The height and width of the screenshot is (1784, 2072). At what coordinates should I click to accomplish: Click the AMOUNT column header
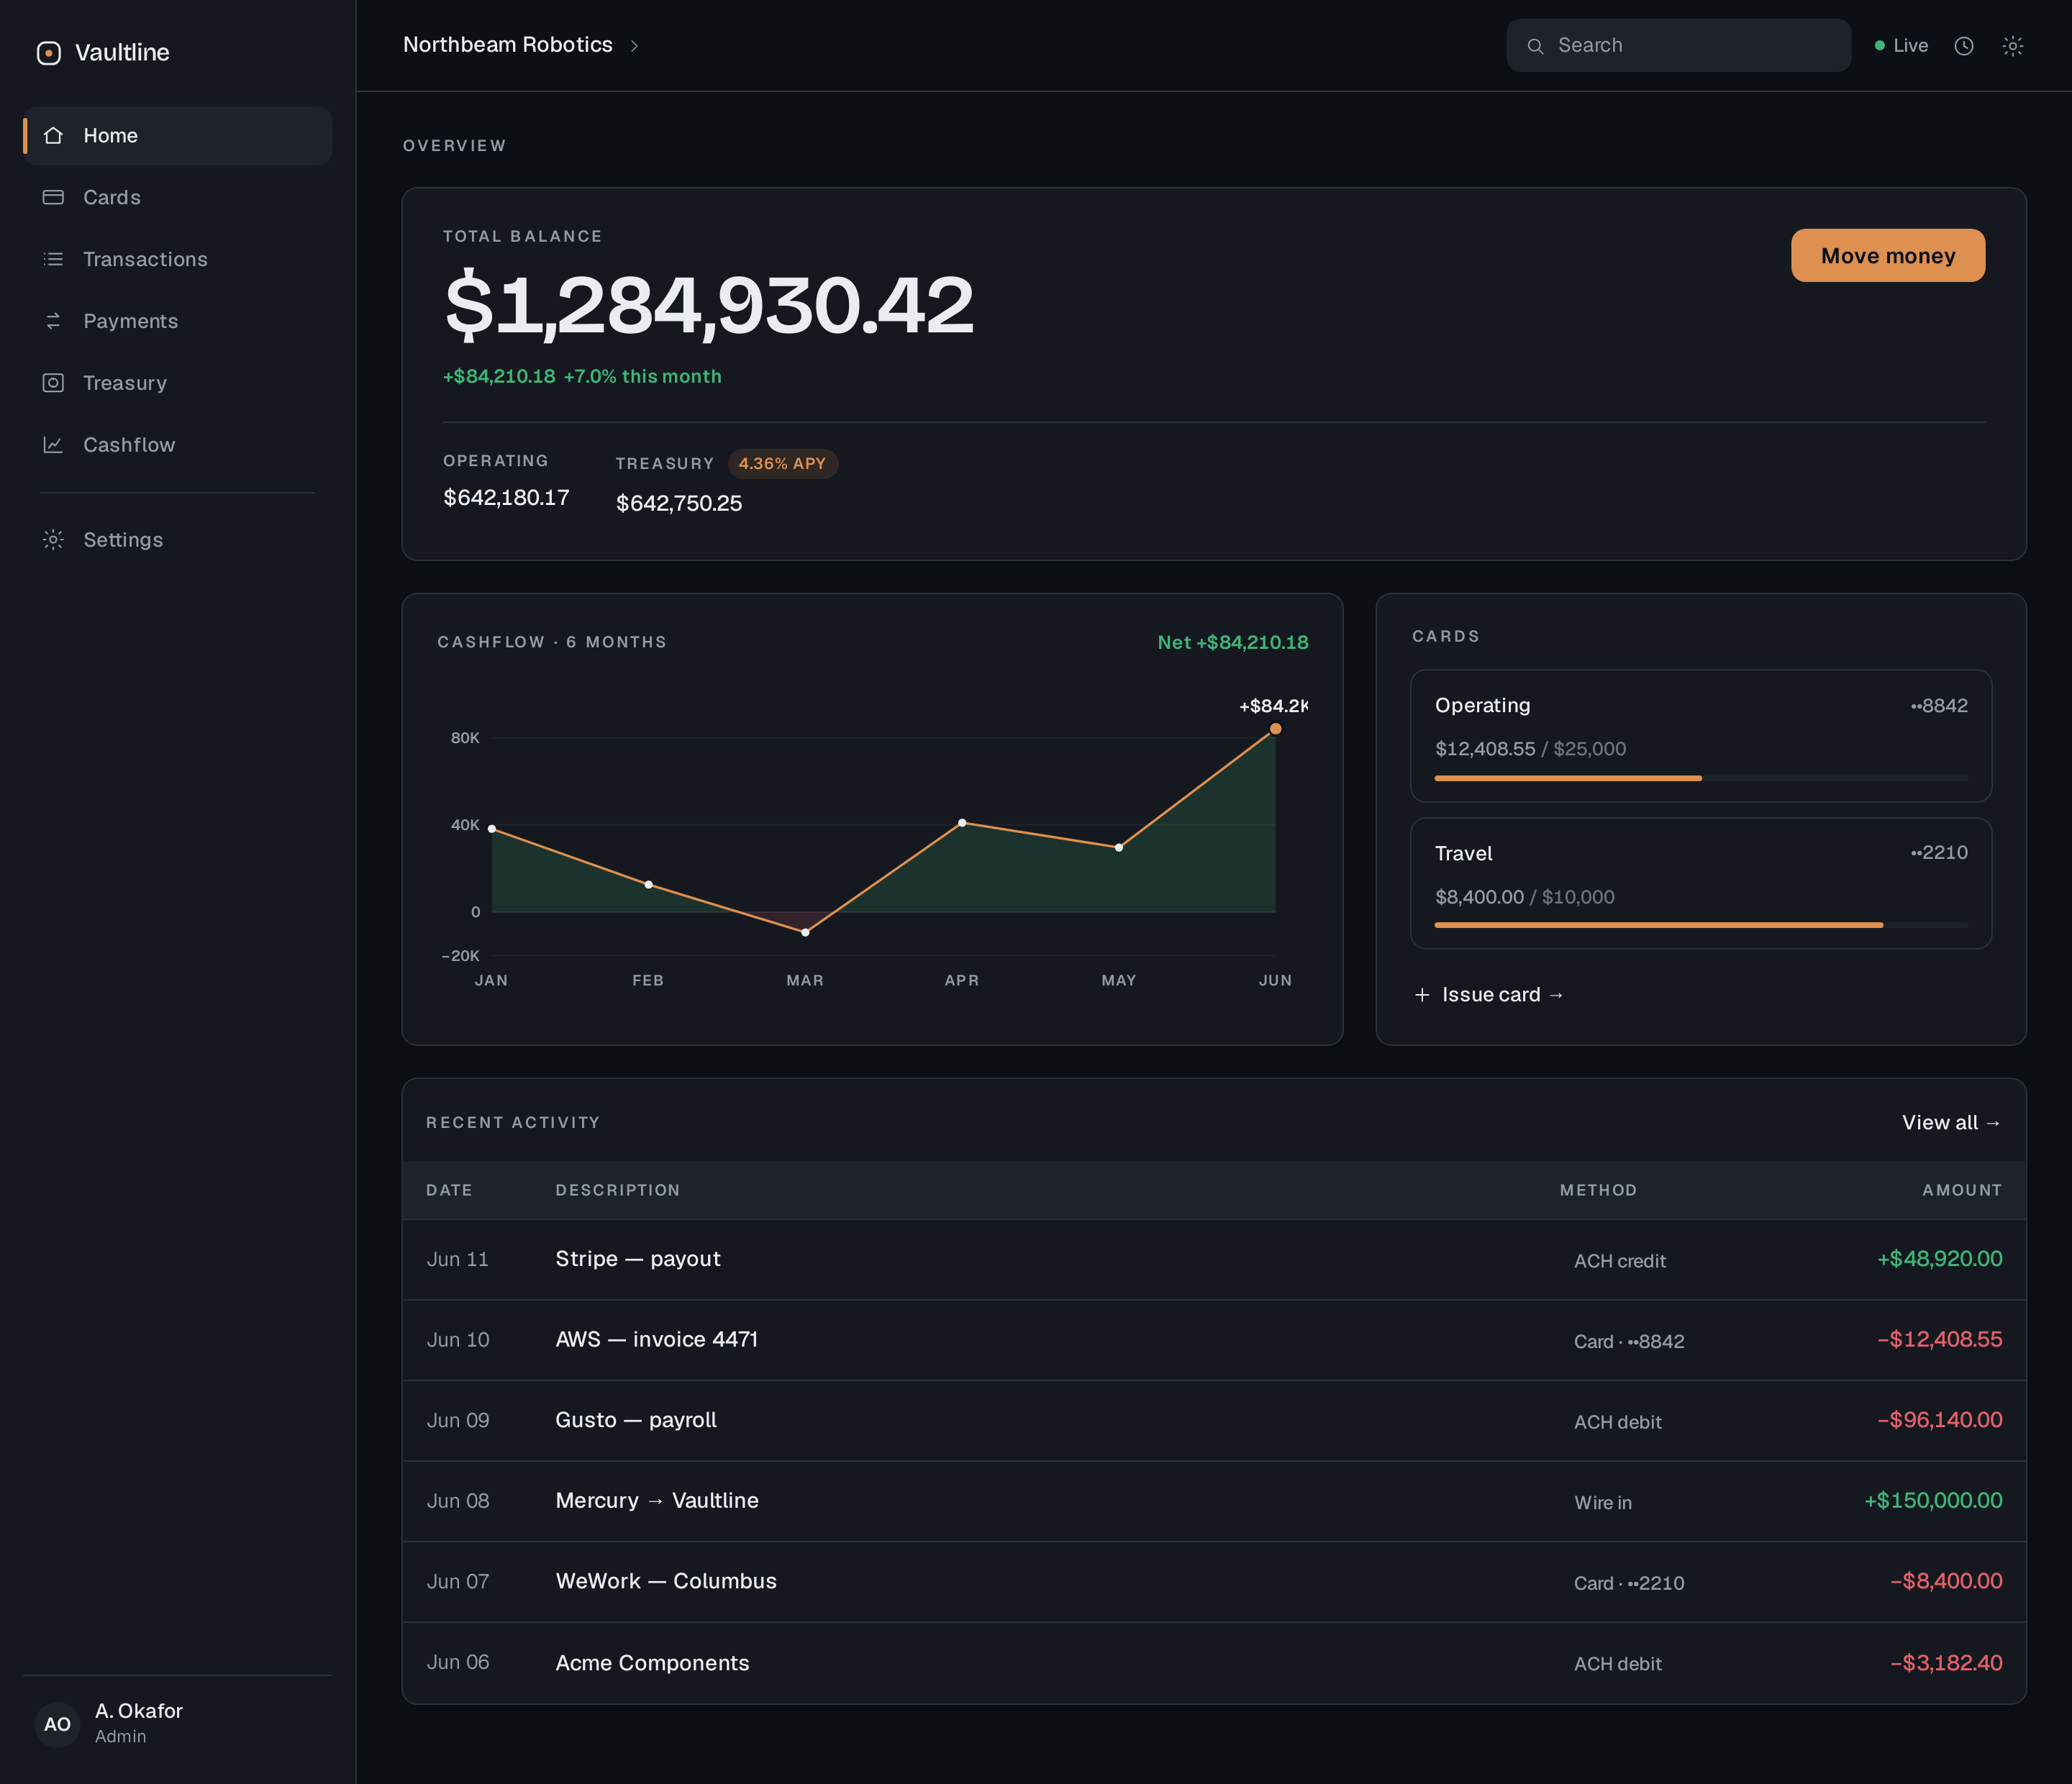(x=1962, y=1190)
